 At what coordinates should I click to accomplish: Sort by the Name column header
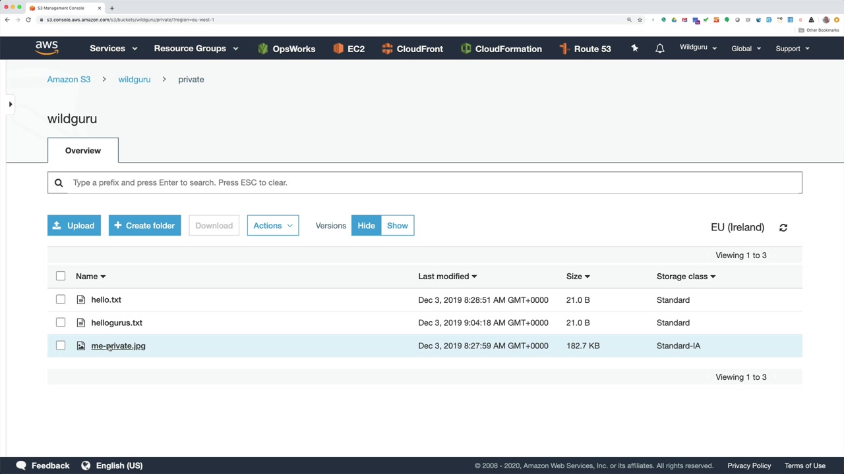(90, 276)
